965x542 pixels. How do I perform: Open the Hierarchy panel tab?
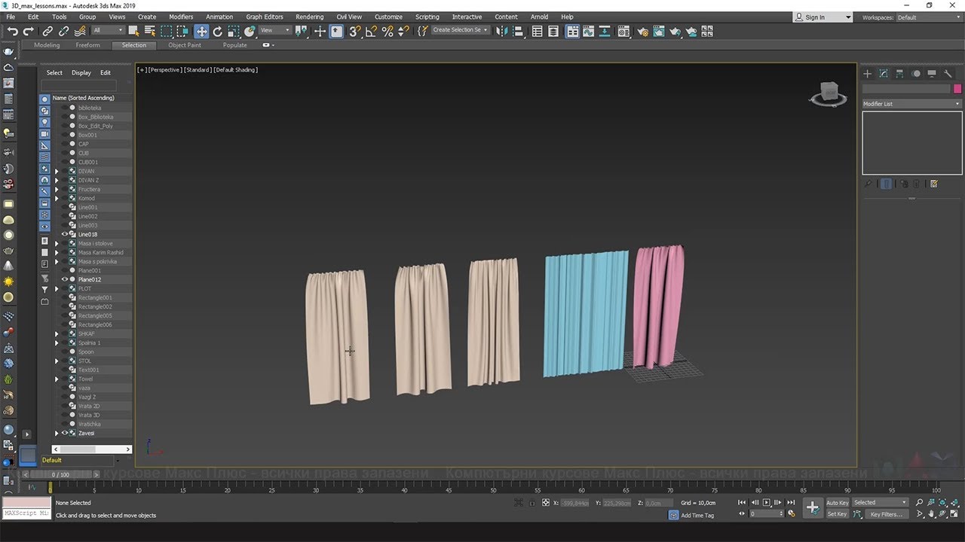tap(899, 74)
